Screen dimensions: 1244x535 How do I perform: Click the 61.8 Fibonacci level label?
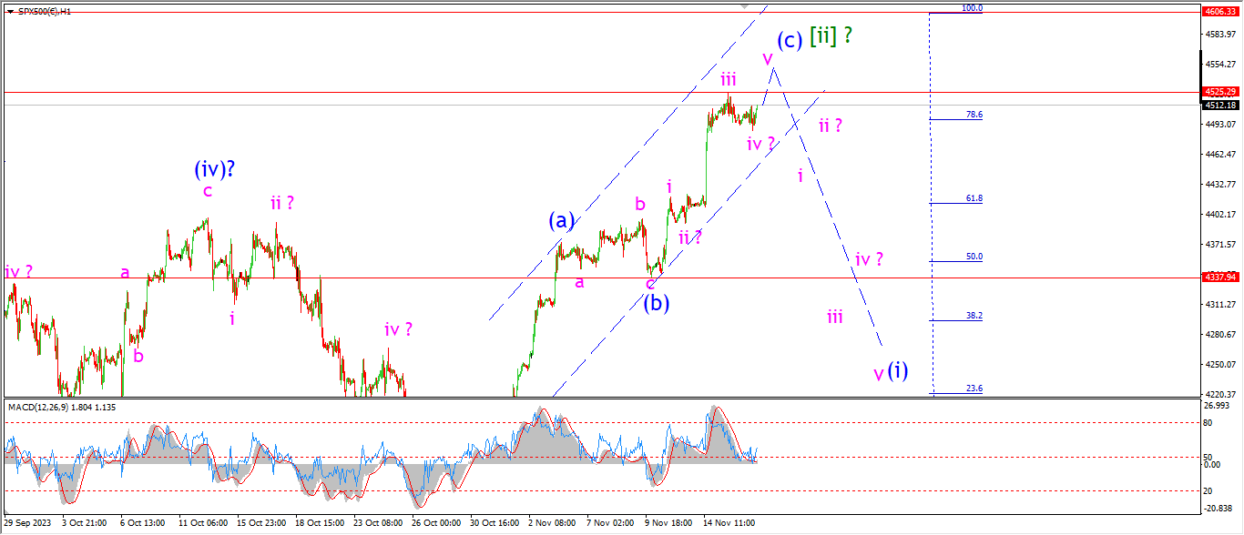[974, 198]
